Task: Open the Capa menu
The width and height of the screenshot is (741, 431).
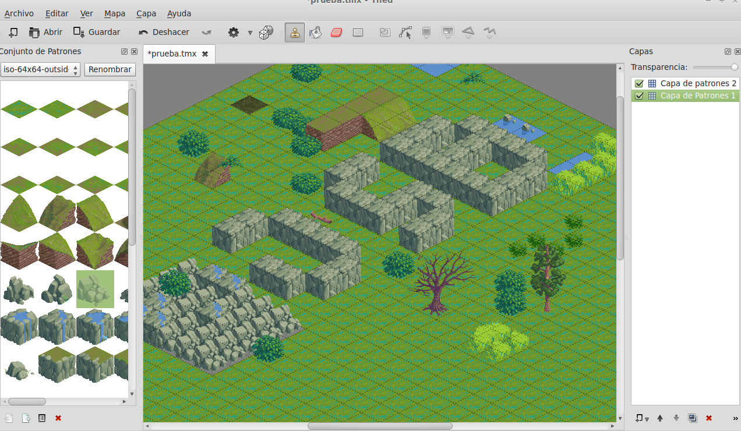Action: 146,13
